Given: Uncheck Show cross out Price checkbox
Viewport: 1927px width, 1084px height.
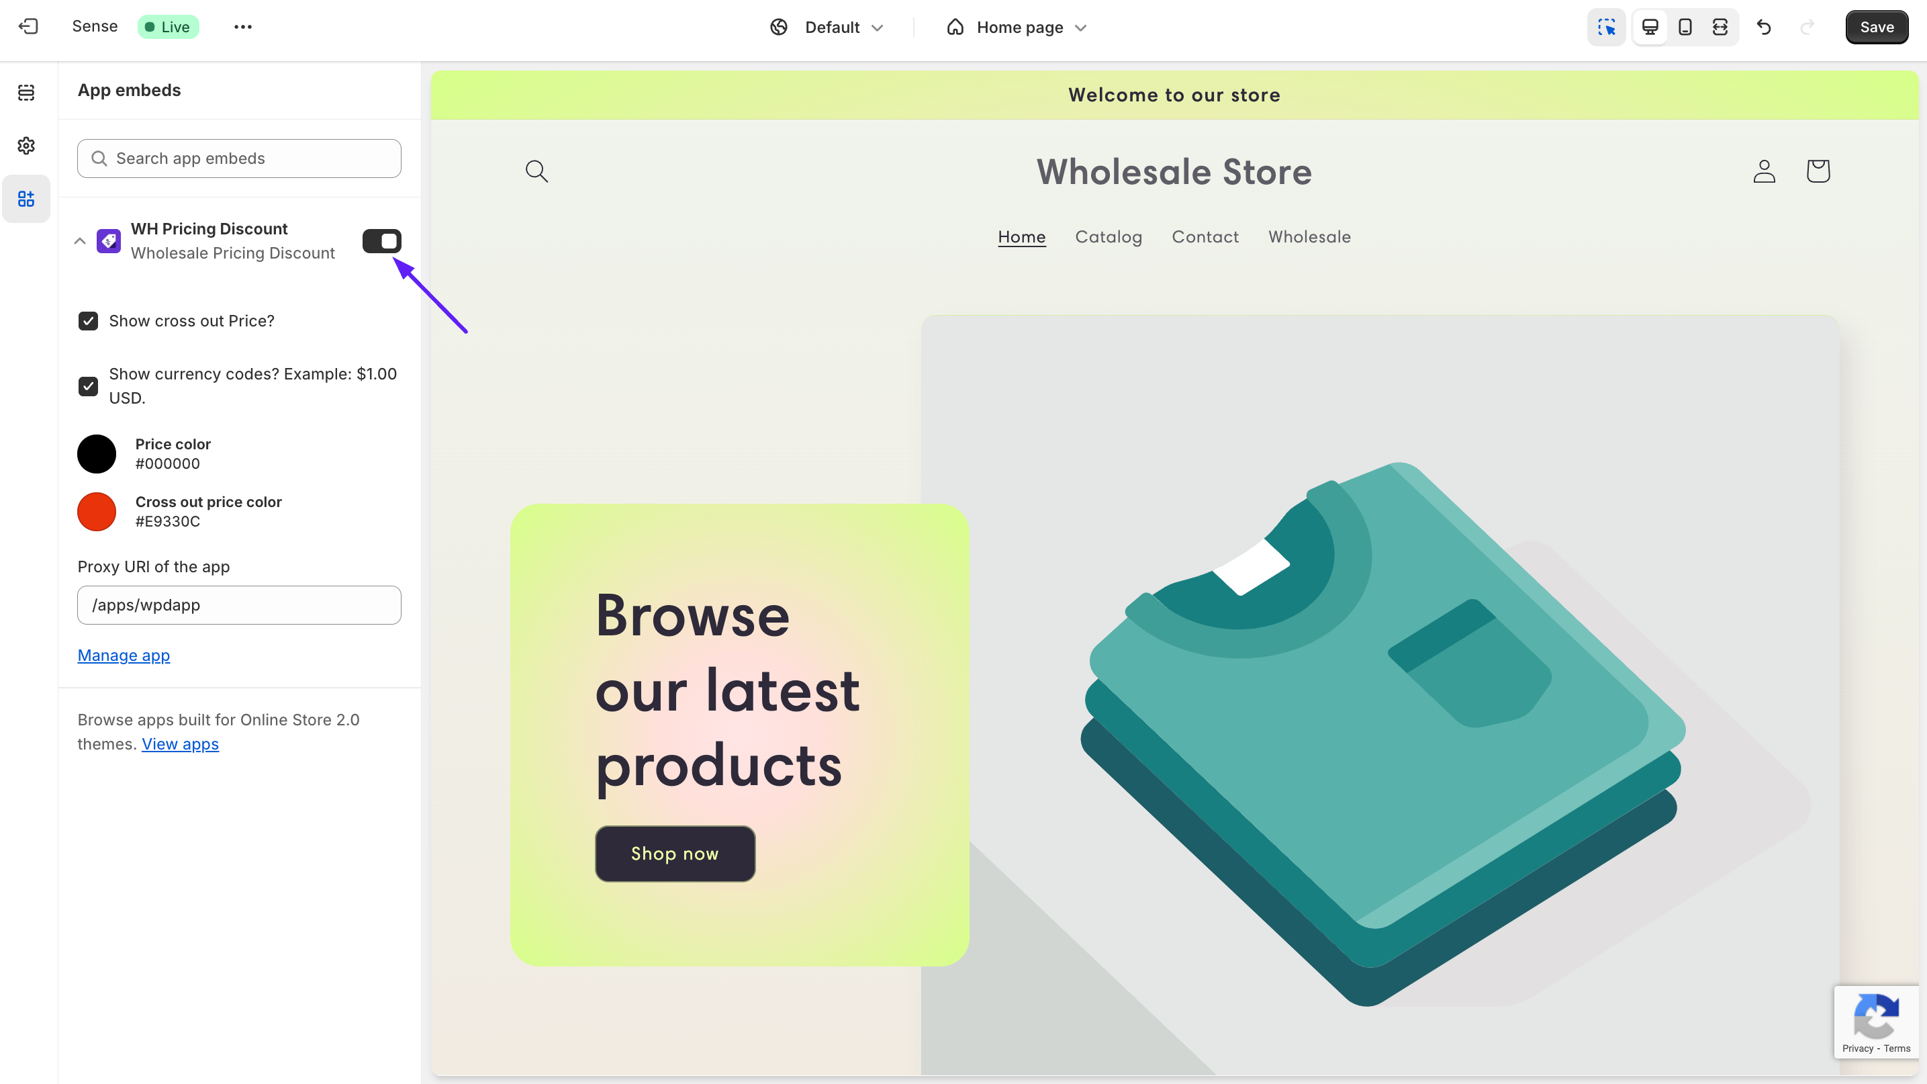Looking at the screenshot, I should click(x=88, y=321).
